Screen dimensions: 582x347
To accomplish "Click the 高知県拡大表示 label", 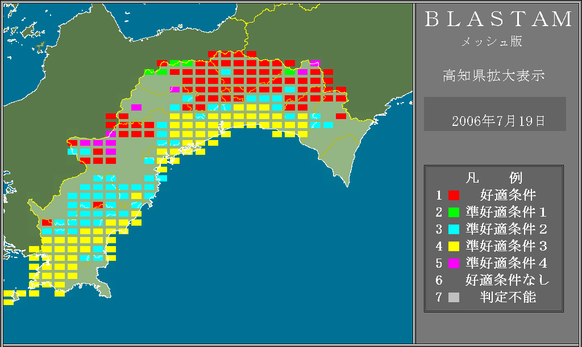I will [494, 75].
